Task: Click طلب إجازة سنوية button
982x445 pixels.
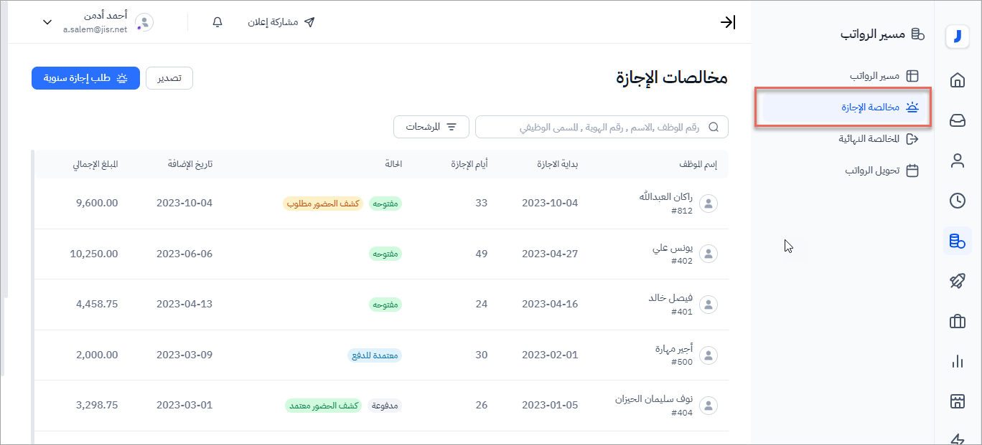Action: [x=85, y=78]
